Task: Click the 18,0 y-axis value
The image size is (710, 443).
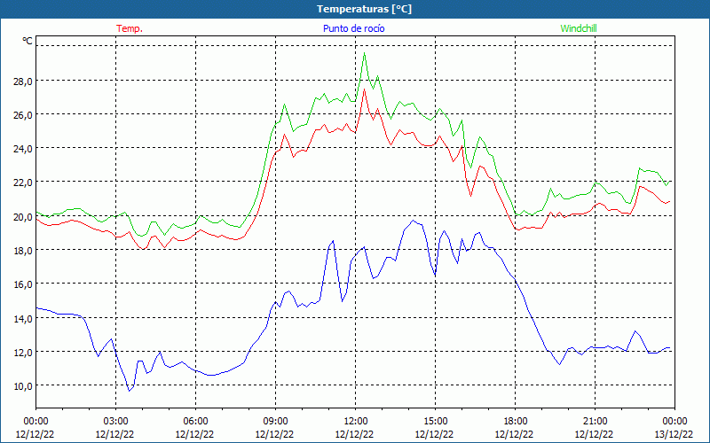Action: pos(23,251)
